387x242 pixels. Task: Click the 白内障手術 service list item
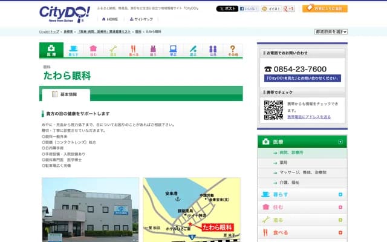point(53,148)
